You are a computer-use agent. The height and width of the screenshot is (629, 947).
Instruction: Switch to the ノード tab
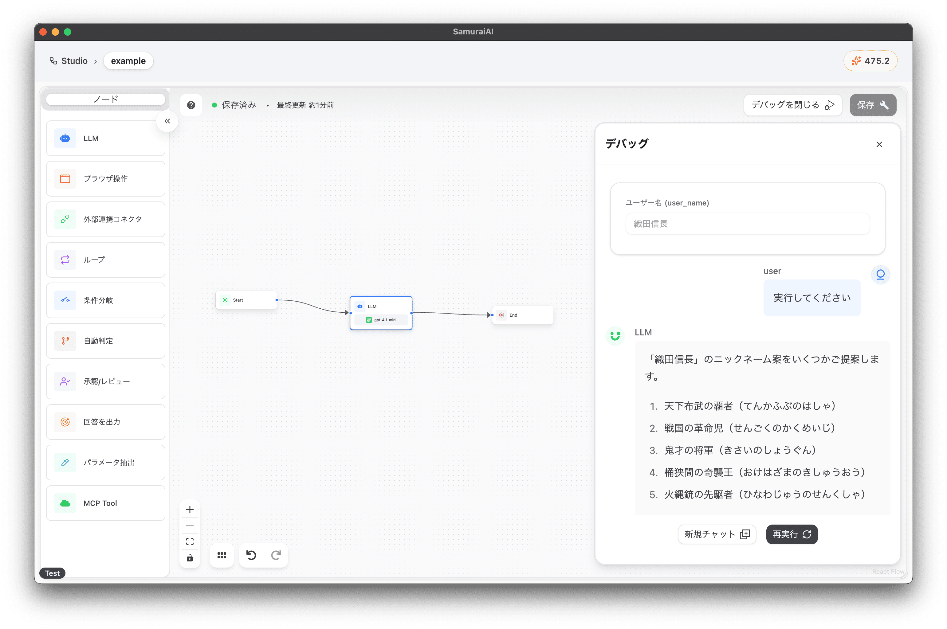pos(105,99)
